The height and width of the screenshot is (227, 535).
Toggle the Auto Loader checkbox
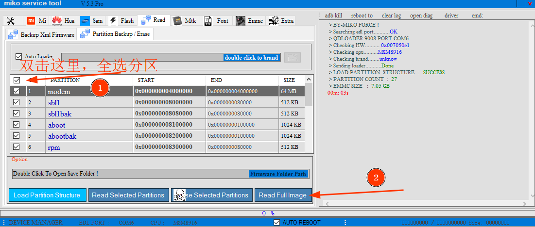point(19,56)
